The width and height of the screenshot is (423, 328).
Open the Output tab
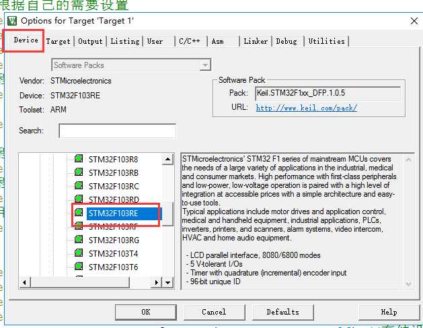[x=90, y=41]
